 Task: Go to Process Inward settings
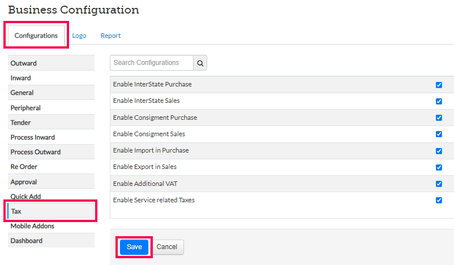click(51, 137)
